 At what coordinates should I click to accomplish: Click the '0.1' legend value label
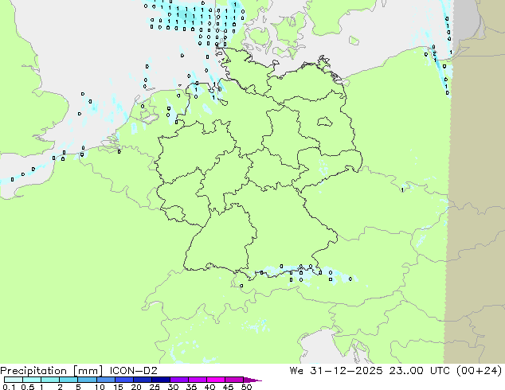point(9,387)
